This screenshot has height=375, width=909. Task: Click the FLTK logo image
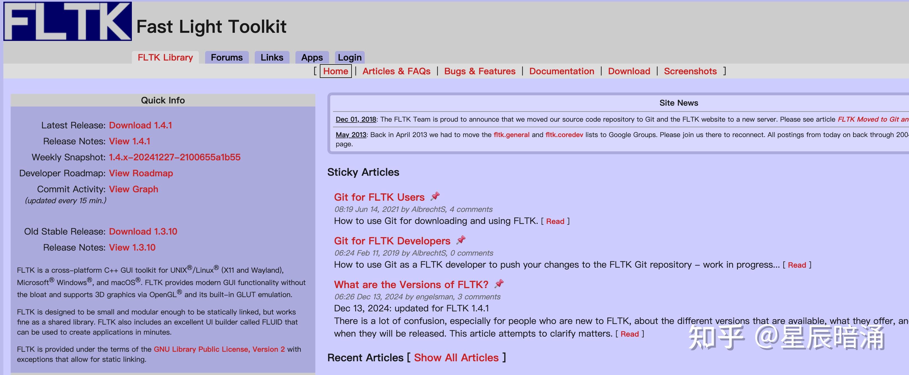tap(67, 21)
